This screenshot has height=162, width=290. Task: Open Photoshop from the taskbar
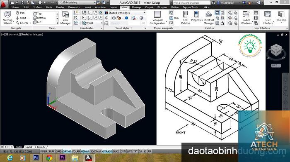pos(36,158)
